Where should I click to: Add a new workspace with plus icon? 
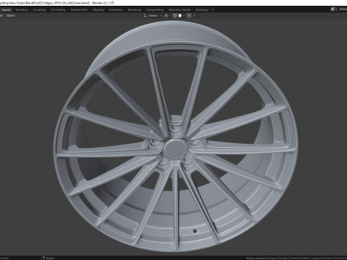pos(213,10)
